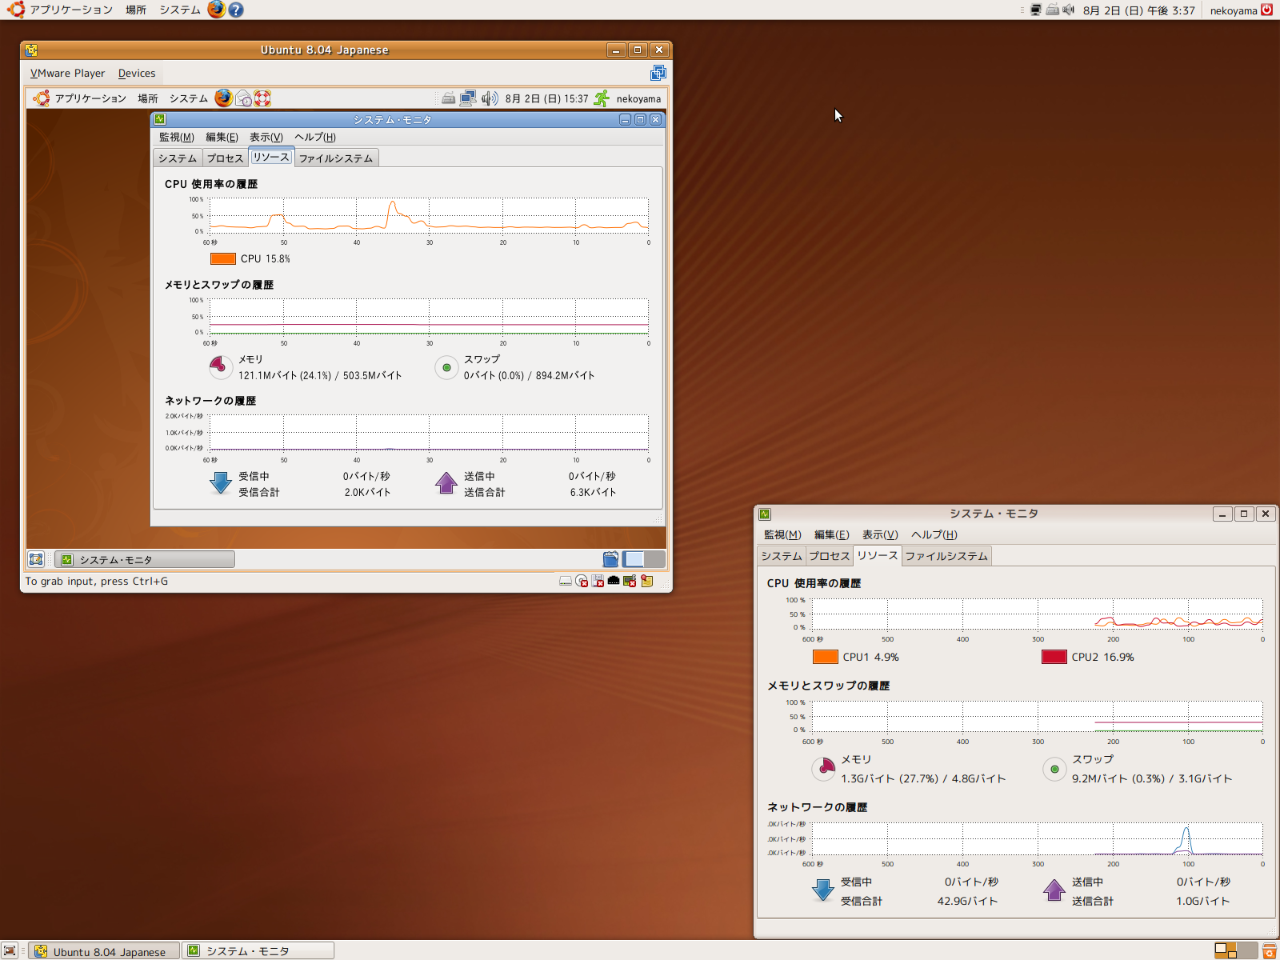Click the floppy device icon in VMware status bar
The image size is (1280, 960).
click(x=598, y=581)
